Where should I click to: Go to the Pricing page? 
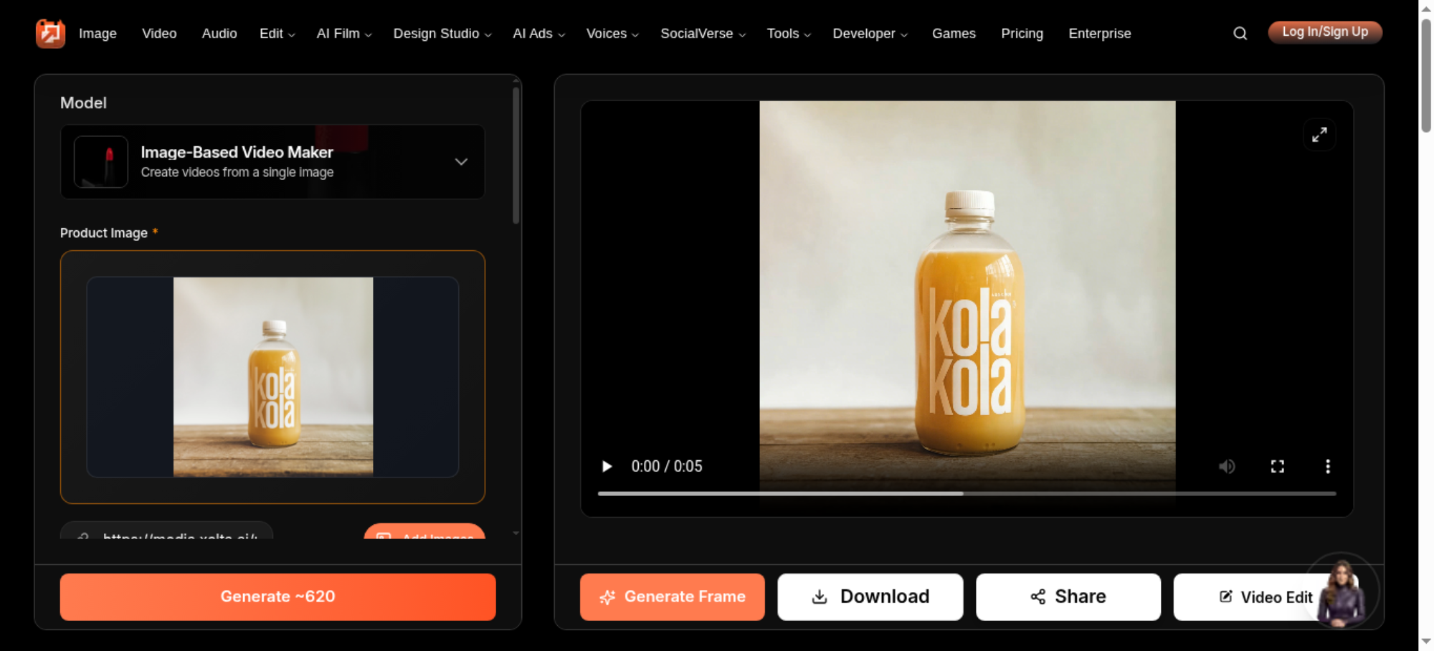point(1022,34)
